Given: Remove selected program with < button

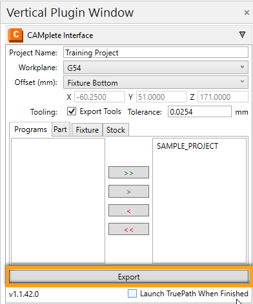Looking at the screenshot, I should tap(128, 211).
